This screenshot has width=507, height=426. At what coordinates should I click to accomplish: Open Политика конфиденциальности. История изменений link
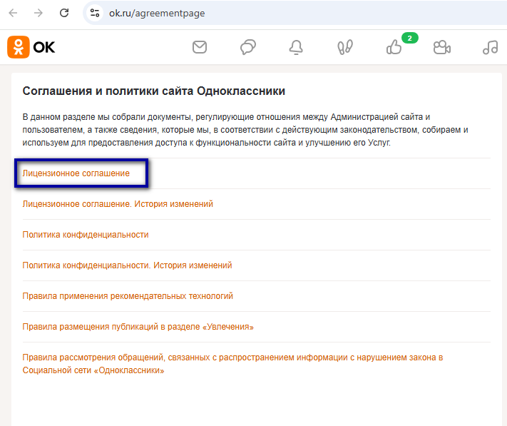127,265
